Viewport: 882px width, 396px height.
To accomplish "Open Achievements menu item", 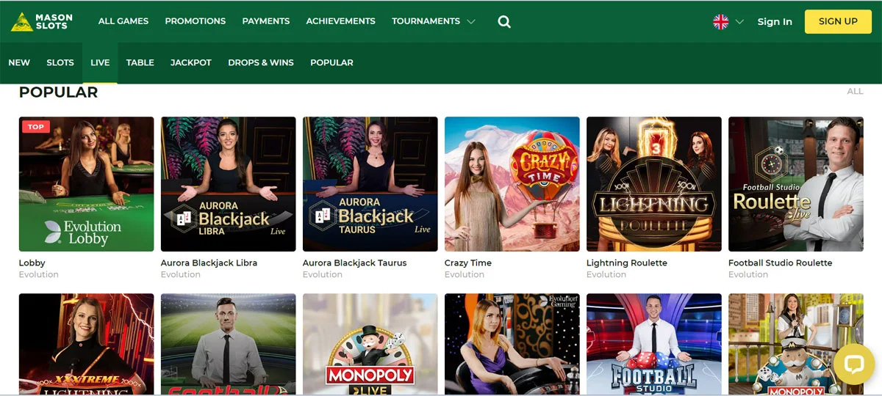I will [x=341, y=21].
